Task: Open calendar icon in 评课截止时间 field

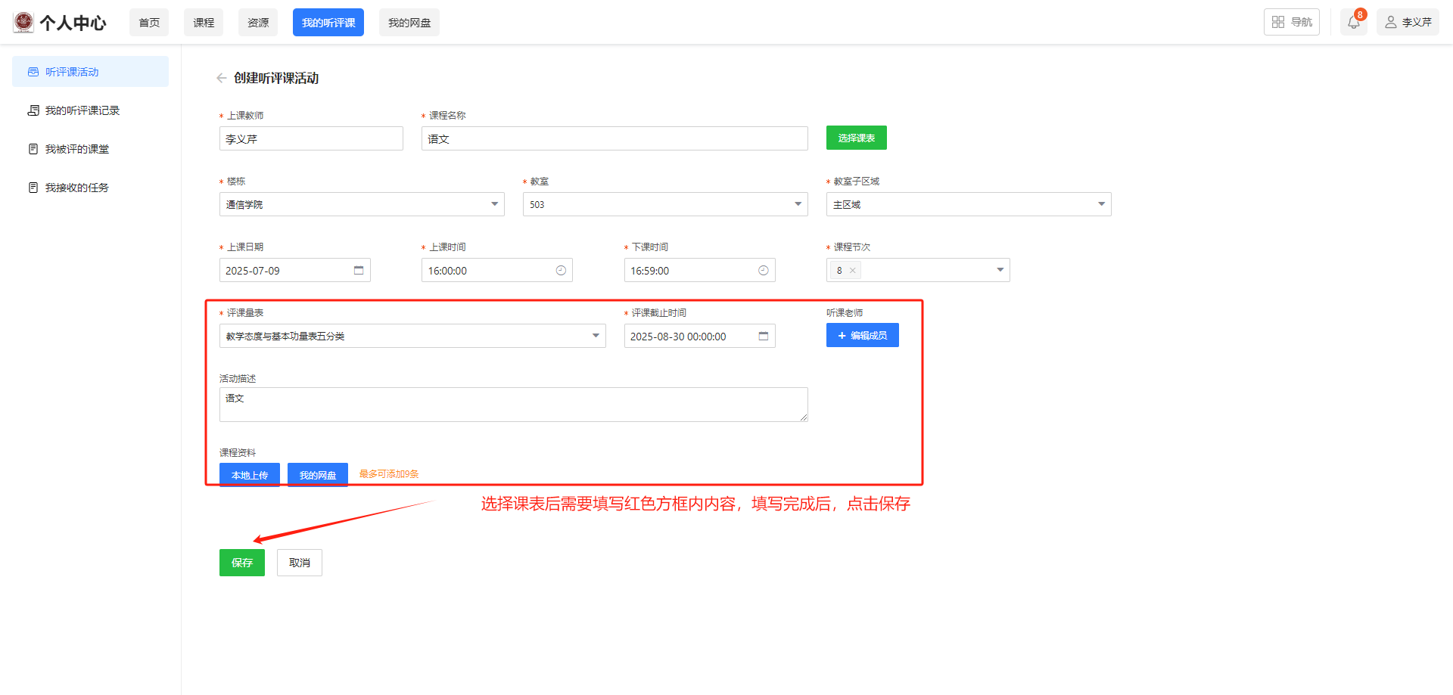Action: (x=763, y=337)
